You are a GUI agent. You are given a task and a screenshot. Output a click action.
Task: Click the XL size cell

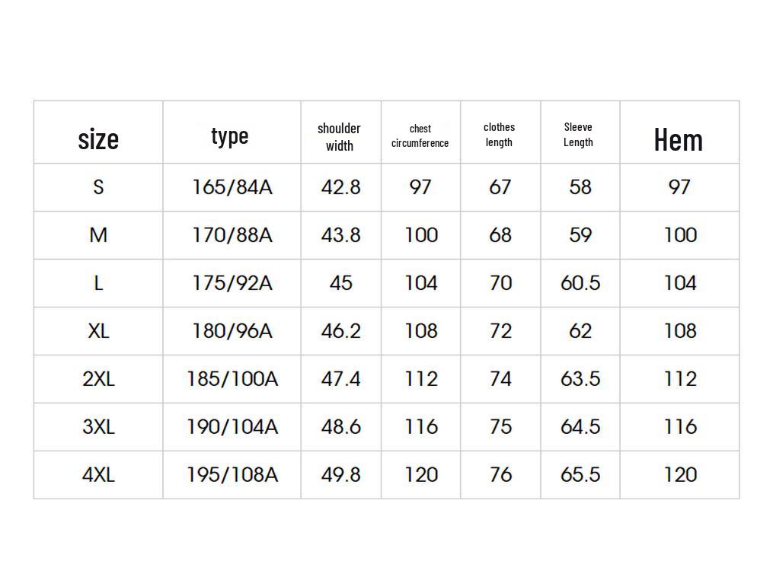tap(98, 330)
